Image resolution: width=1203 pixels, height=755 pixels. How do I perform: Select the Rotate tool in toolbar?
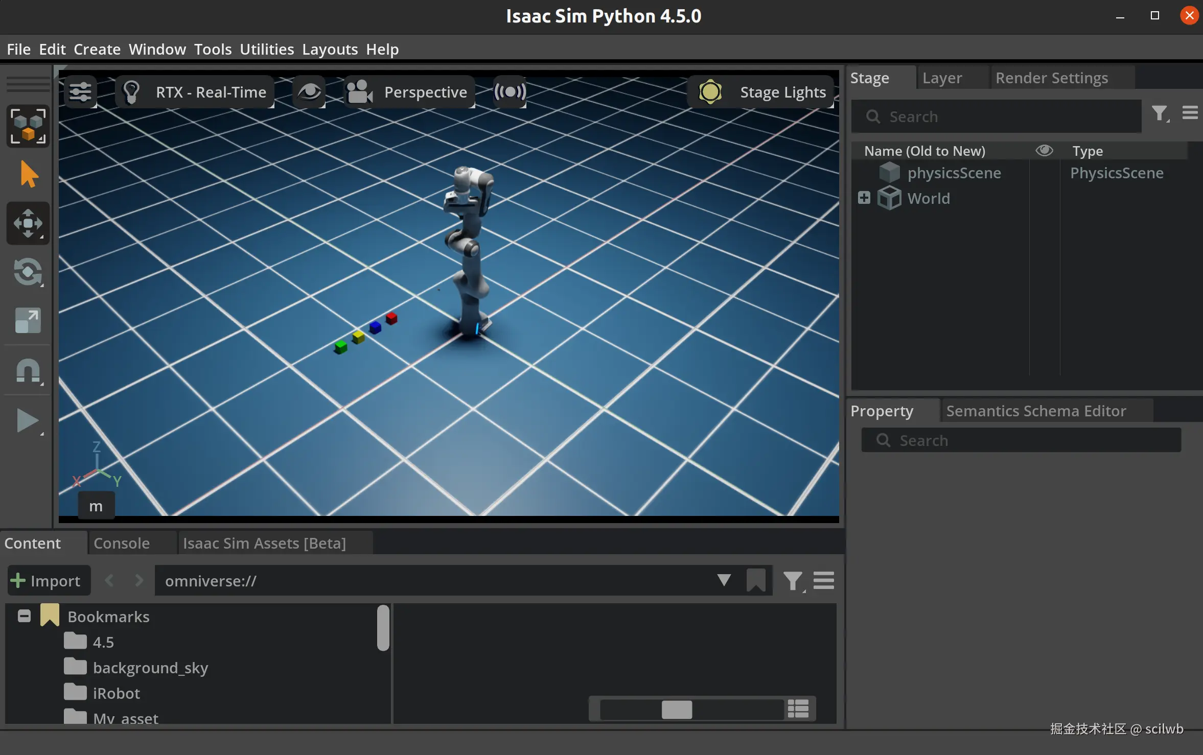pyautogui.click(x=28, y=272)
